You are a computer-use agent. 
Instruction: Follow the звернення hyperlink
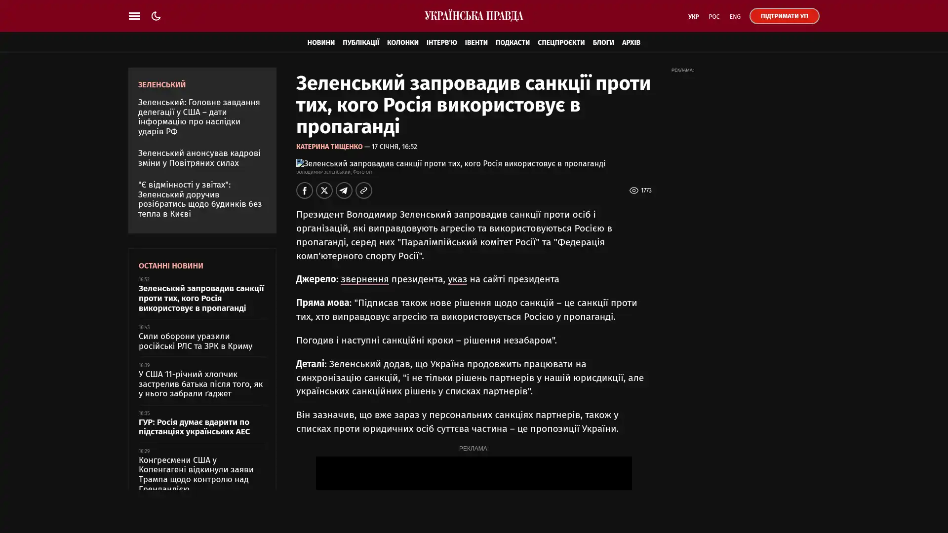pyautogui.click(x=364, y=279)
